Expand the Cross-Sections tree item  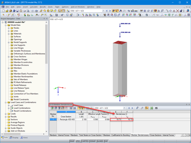click(x=9, y=57)
